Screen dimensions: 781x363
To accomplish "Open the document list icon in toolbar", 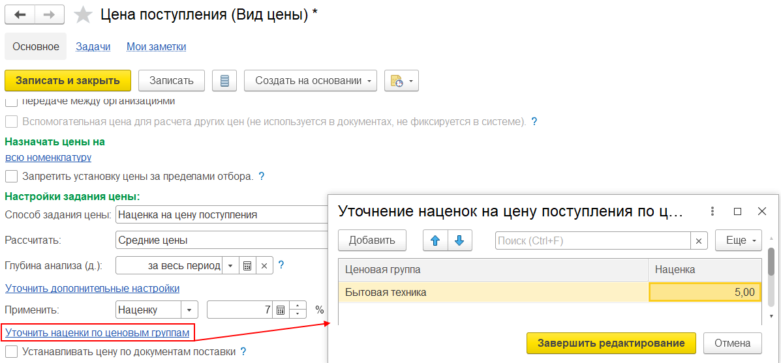I will pyautogui.click(x=225, y=81).
